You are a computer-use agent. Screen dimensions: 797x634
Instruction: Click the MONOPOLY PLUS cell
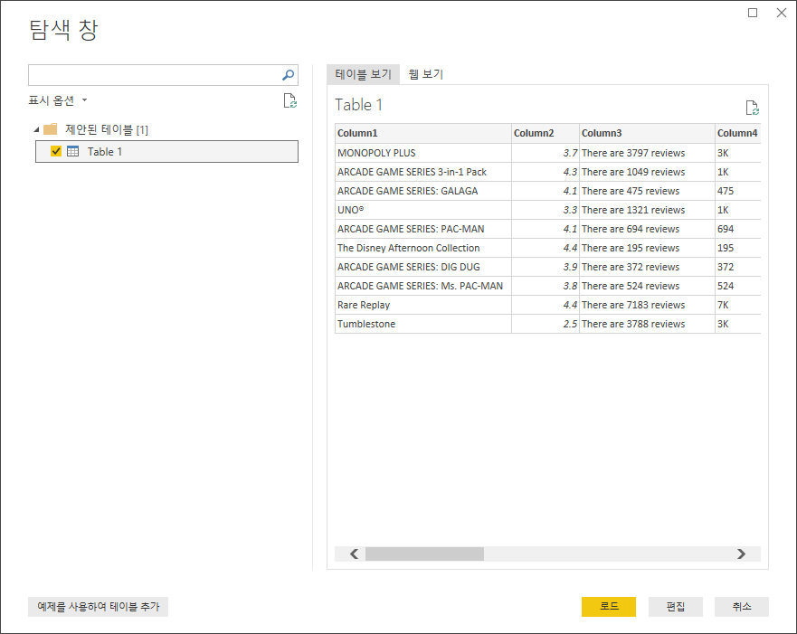click(422, 153)
